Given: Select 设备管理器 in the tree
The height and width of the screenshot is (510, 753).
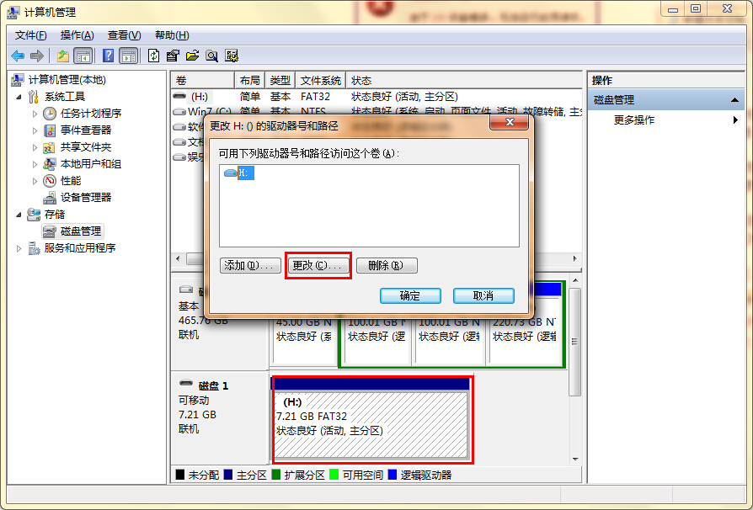Looking at the screenshot, I should [85, 197].
